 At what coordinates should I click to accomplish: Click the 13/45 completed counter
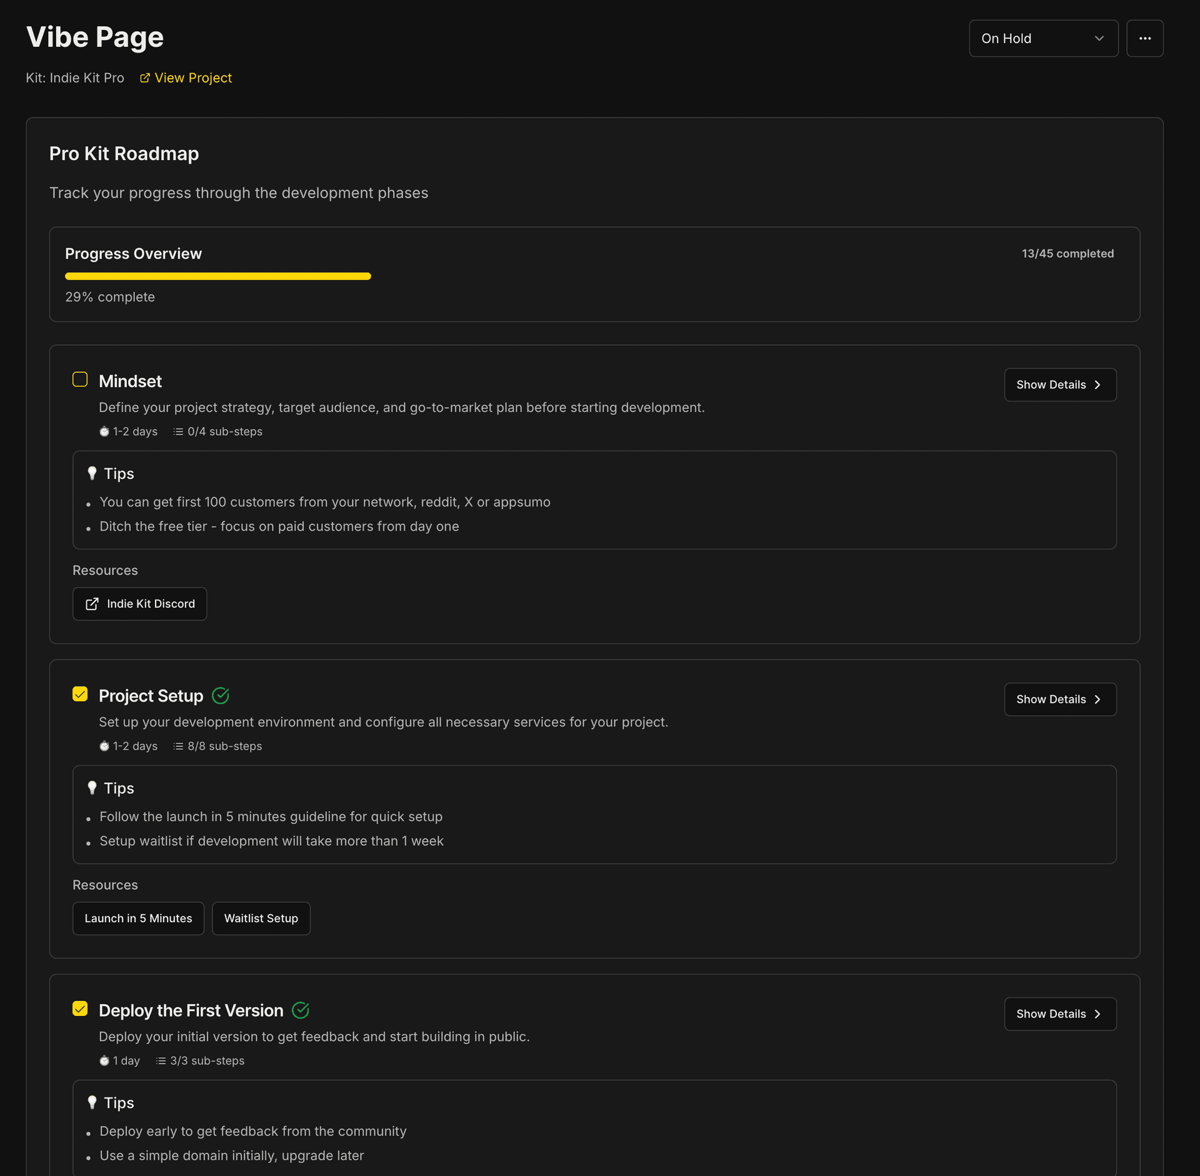coord(1067,254)
